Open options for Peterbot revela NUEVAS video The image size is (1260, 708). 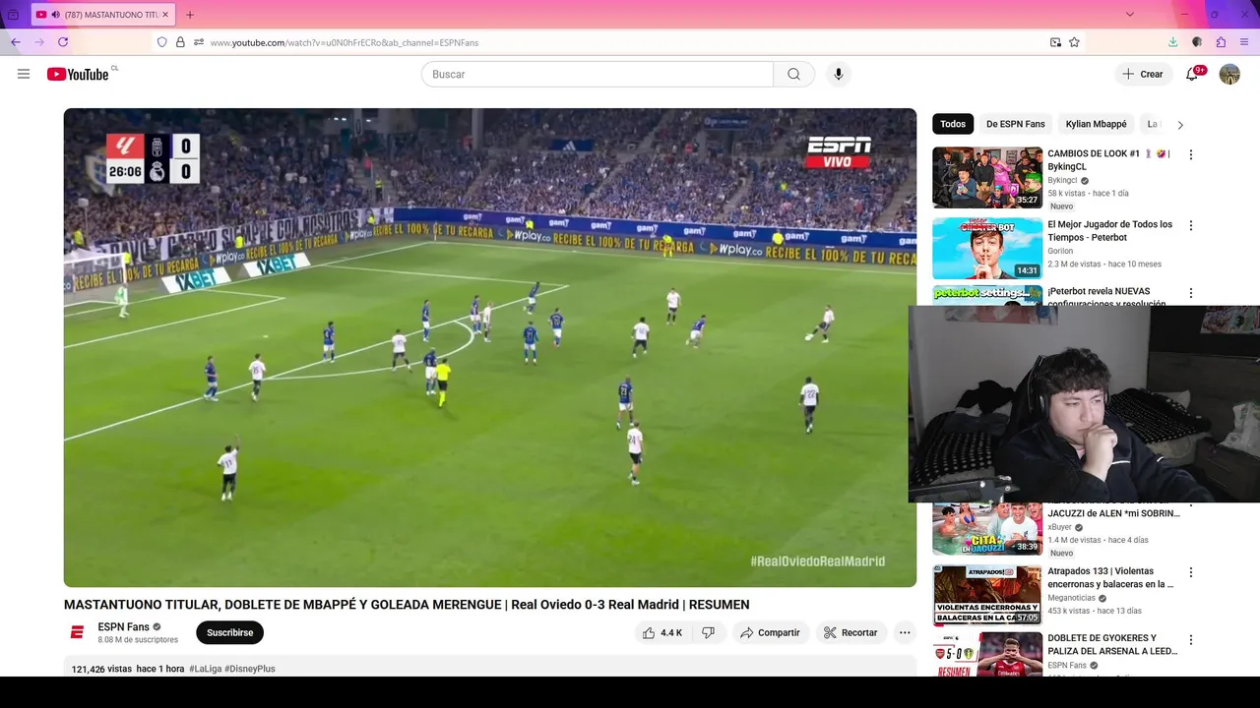tap(1190, 293)
